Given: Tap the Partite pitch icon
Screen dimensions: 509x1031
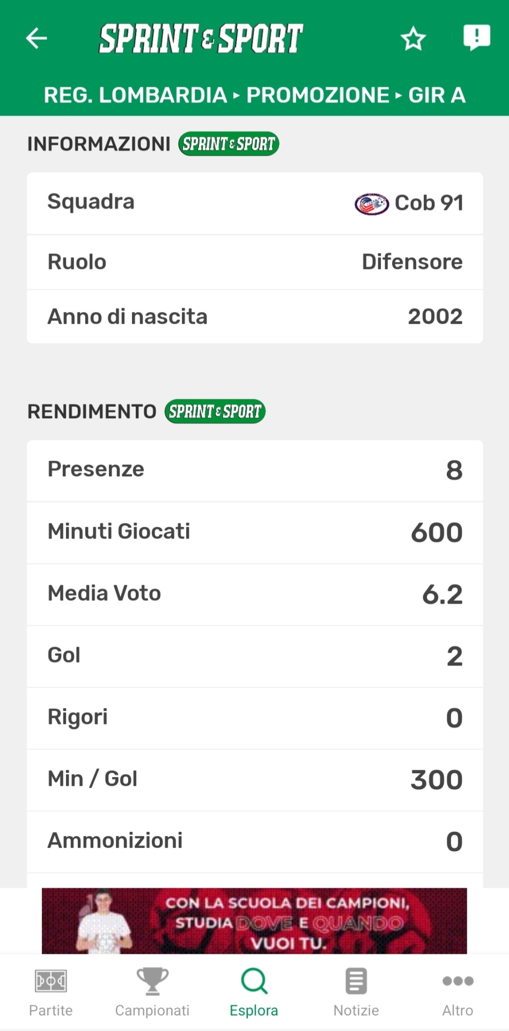Looking at the screenshot, I should 51,981.
